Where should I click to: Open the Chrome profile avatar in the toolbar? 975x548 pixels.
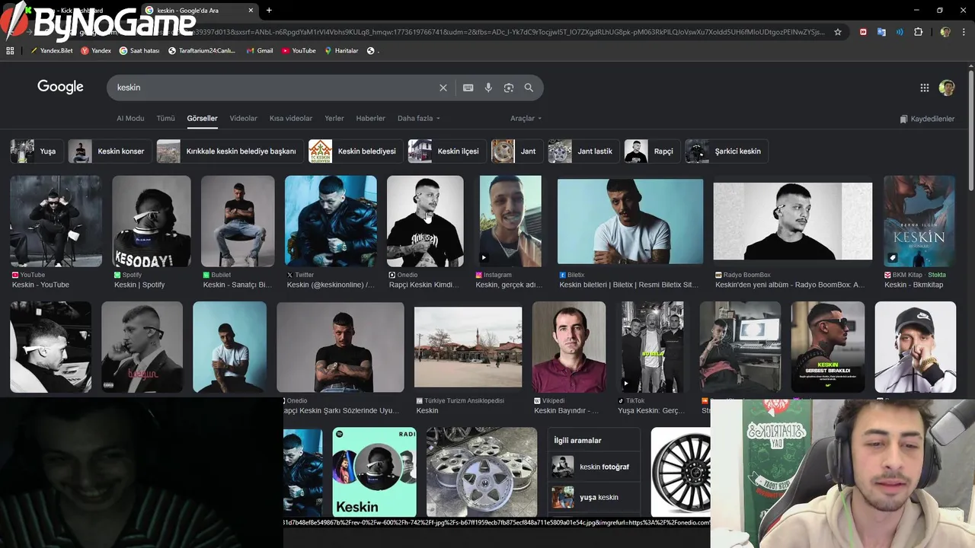click(x=945, y=32)
